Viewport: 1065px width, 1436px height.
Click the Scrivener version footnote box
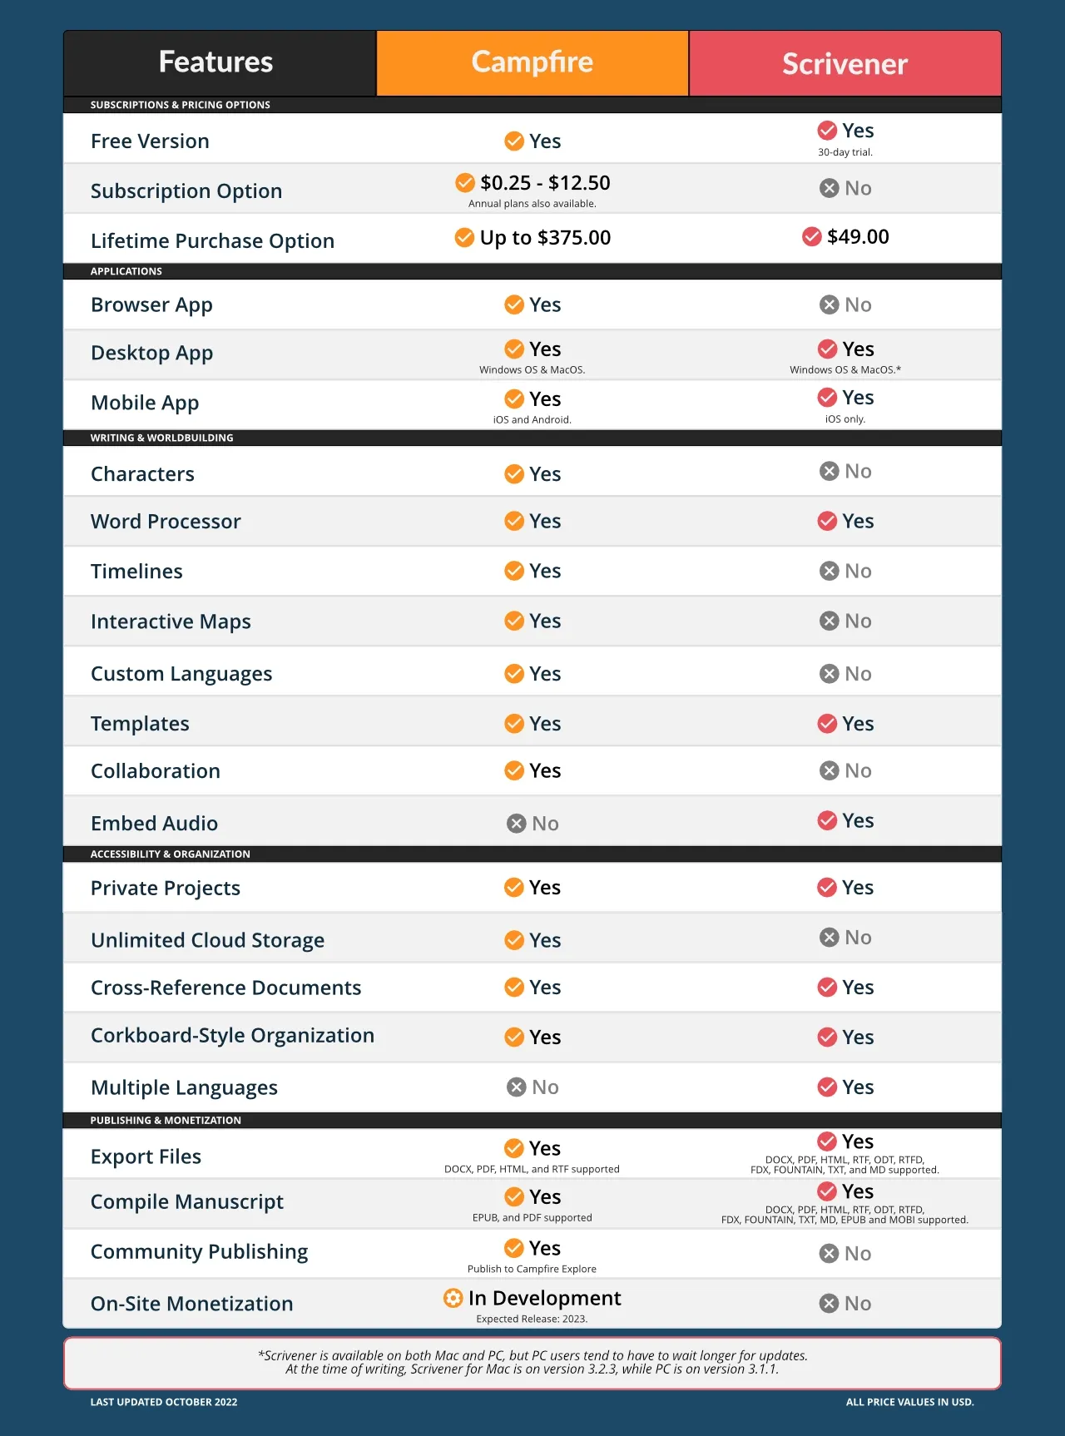coord(532,1363)
